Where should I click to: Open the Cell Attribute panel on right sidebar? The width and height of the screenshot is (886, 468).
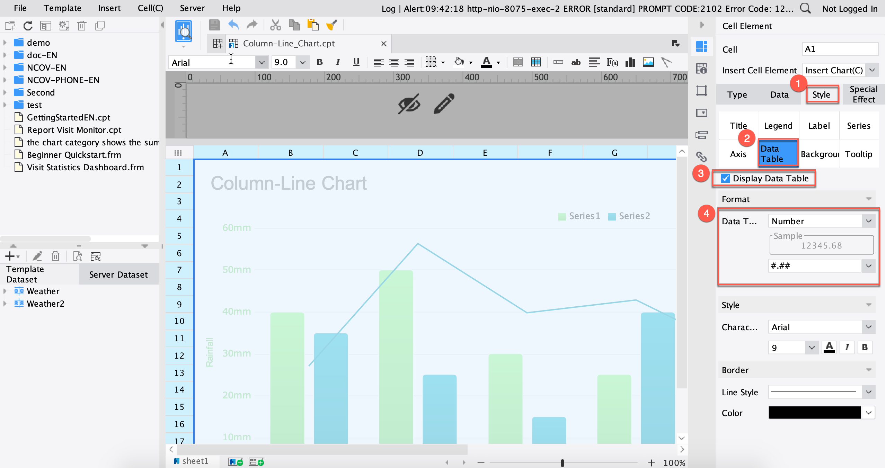coord(702,69)
